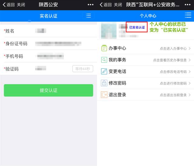Click the 变更电话 pencil edit icon
Viewport: 194px width, 166px height.
point(104,71)
